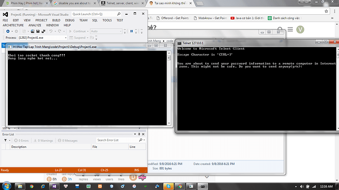Pin the Error List panel with pushpin
Viewport: 339px width, 190px height.
[139, 134]
